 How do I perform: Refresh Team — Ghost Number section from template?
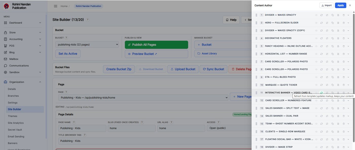(x=322, y=124)
